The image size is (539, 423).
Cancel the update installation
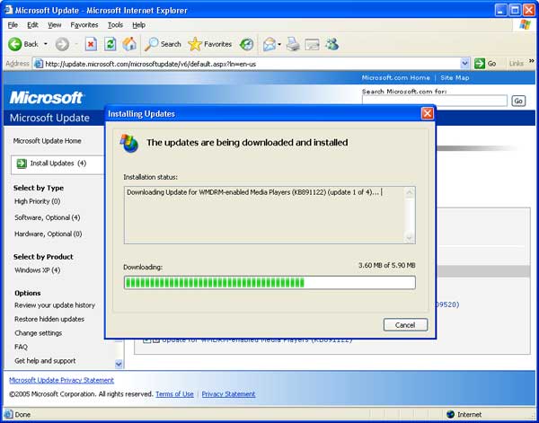pos(406,325)
